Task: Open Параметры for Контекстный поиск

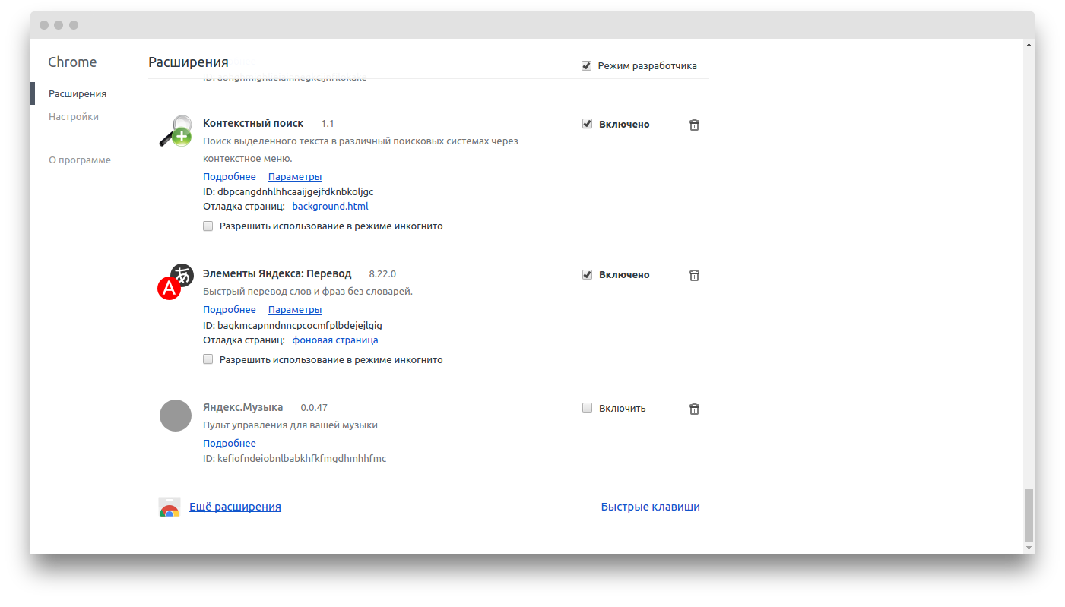Action: tap(295, 176)
